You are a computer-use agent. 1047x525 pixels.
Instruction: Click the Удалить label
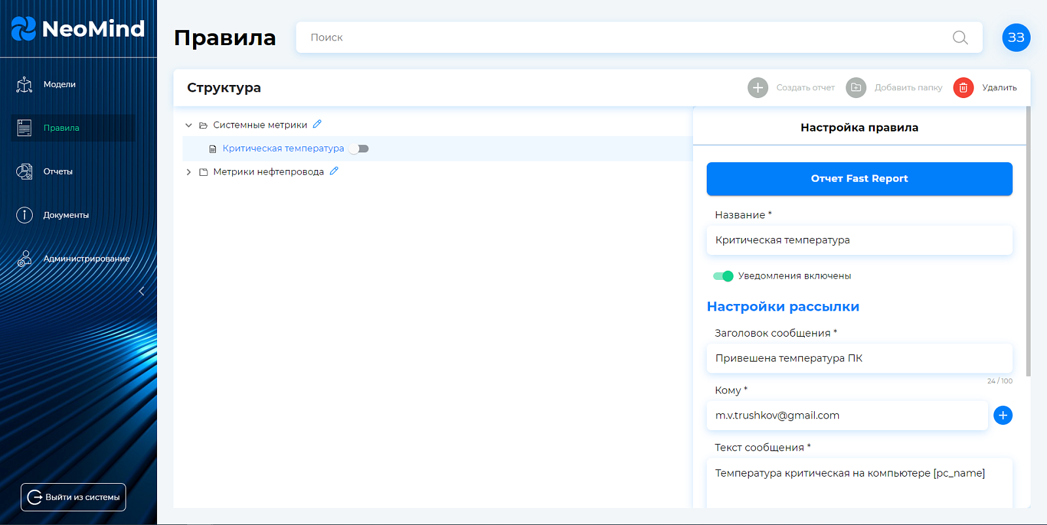(x=999, y=88)
